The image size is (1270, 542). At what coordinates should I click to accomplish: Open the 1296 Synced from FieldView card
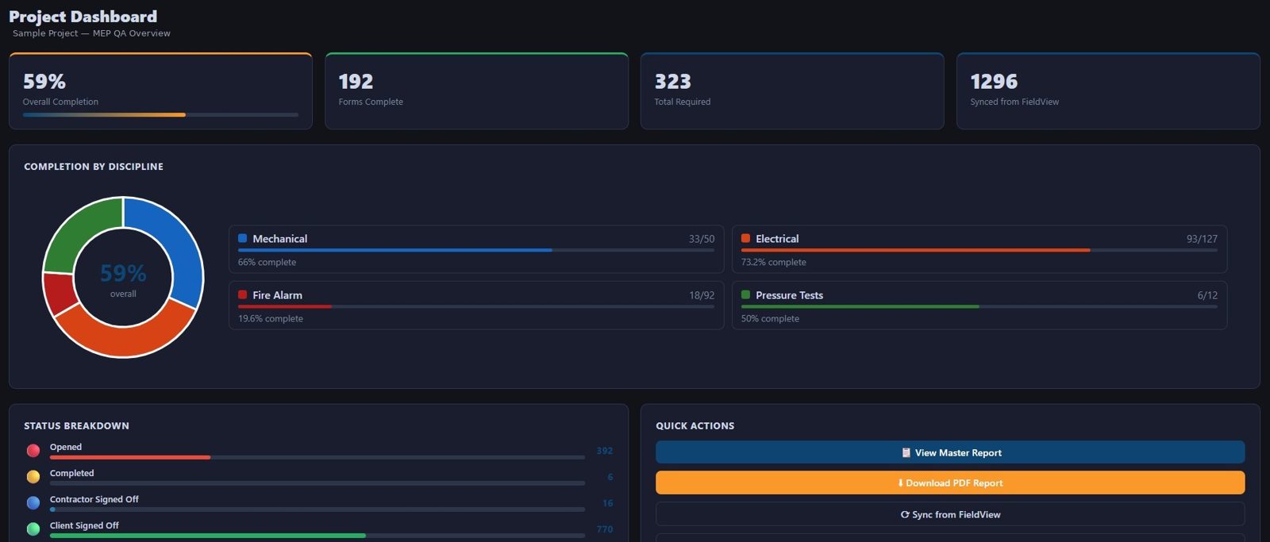(x=1108, y=91)
